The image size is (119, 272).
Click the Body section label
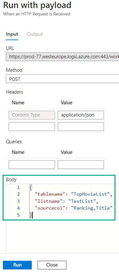[11, 180]
